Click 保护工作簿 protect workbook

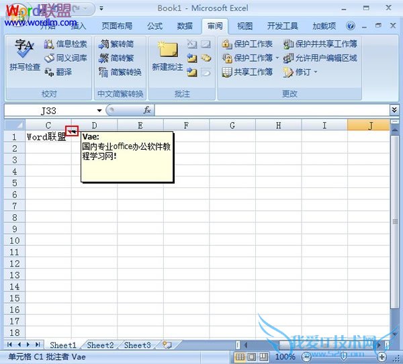[x=247, y=58]
